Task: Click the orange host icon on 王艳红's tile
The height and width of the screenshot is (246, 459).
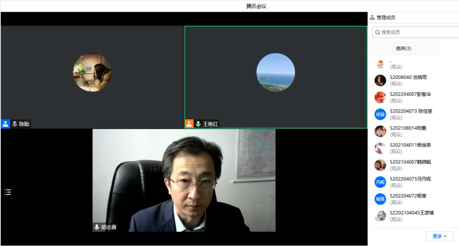Action: pos(189,124)
